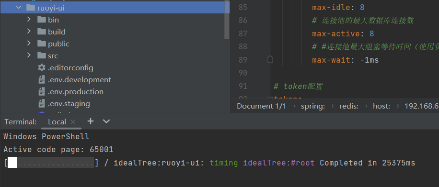The height and width of the screenshot is (187, 439).
Task: Click line number 90 in gutter
Action: (243, 73)
